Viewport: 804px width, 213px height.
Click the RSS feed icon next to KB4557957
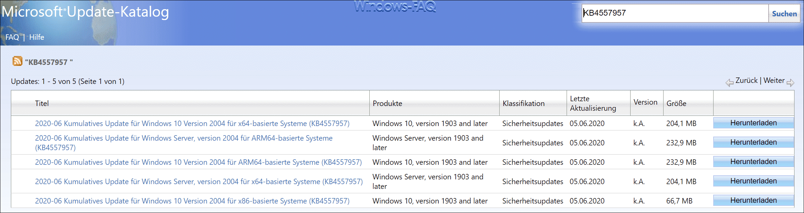[17, 61]
